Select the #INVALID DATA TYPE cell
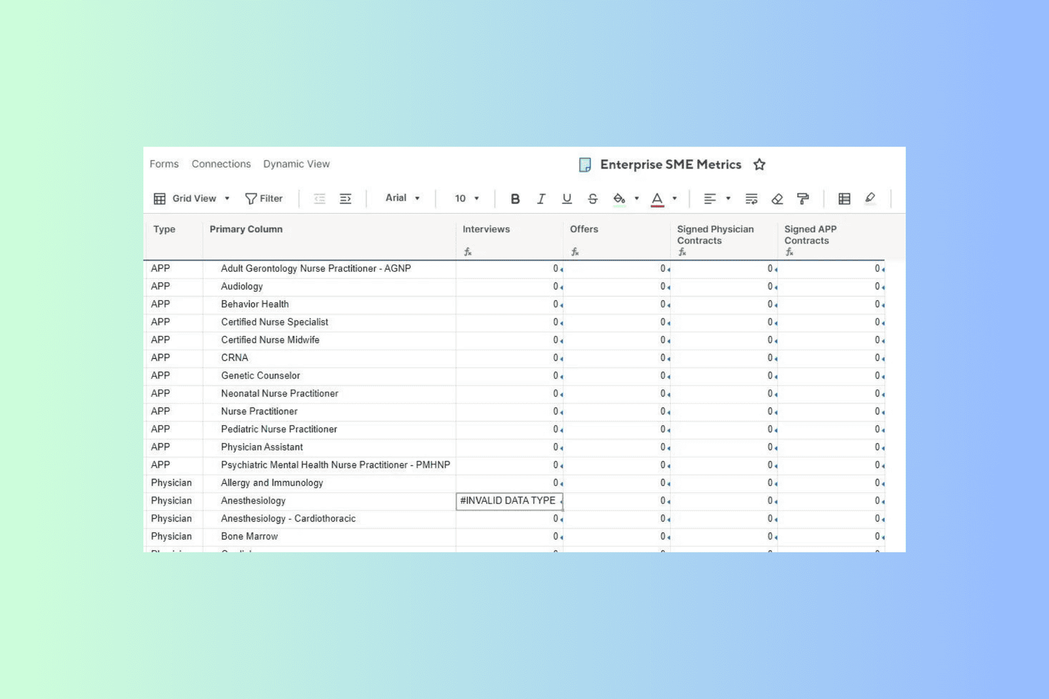Viewport: 1049px width, 699px height. coord(509,501)
